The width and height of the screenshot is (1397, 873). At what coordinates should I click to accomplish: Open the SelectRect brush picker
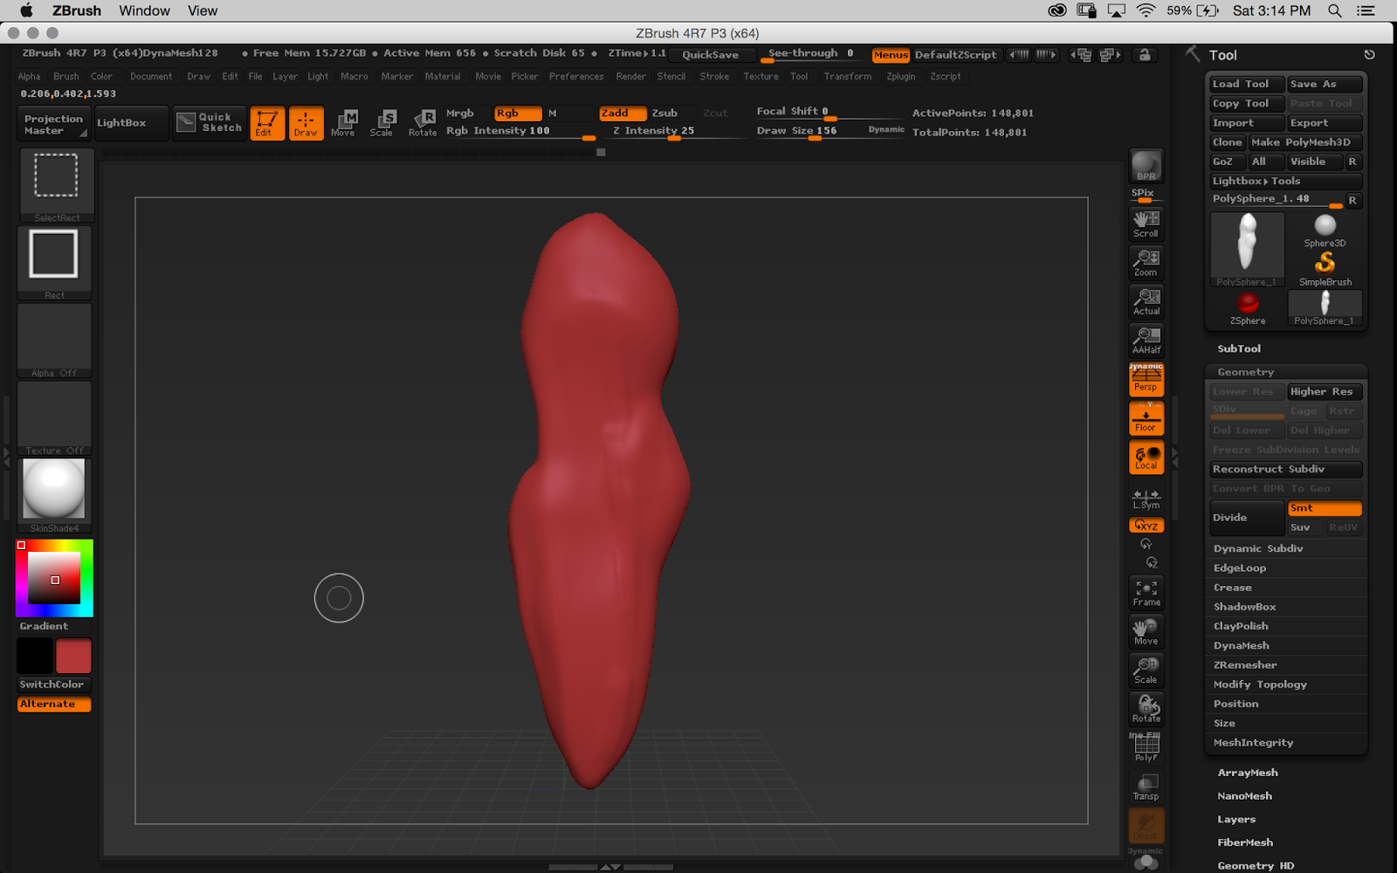tap(56, 185)
